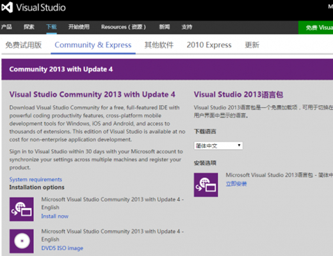The image size is (333, 256).
Task: Switch to the Community & Express tab
Action: pyautogui.click(x=93, y=45)
